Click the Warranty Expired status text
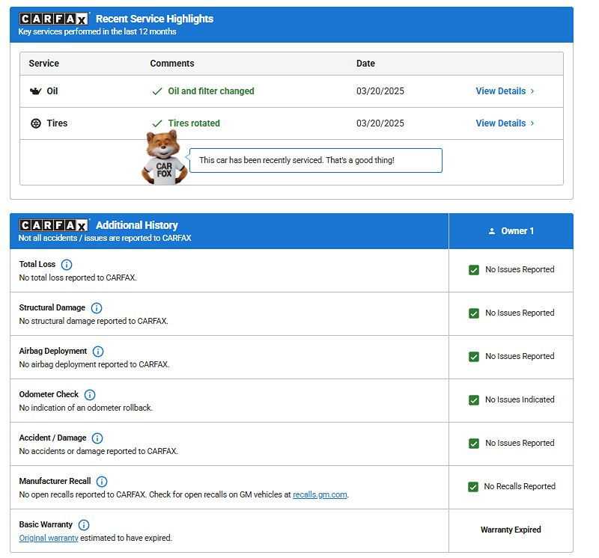 (511, 530)
